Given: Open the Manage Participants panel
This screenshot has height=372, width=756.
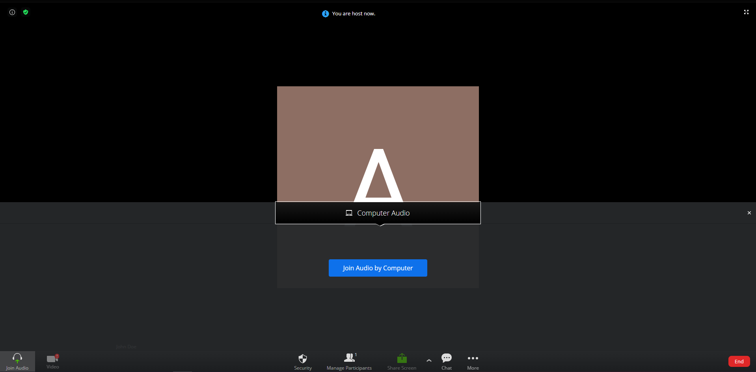Looking at the screenshot, I should pyautogui.click(x=349, y=361).
